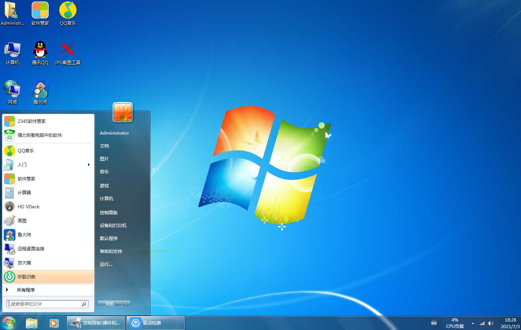521x330 pixels.
Task: Select the 软件管家 desktop shortcut
Action: coord(40,14)
